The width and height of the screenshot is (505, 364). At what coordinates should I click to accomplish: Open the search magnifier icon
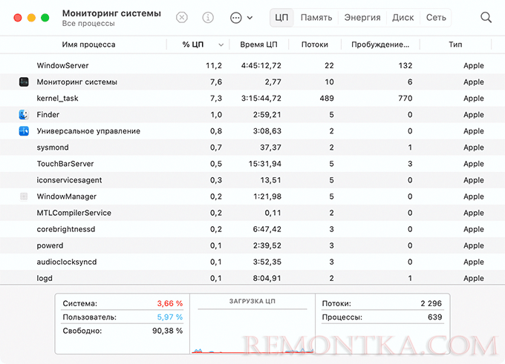tap(486, 17)
